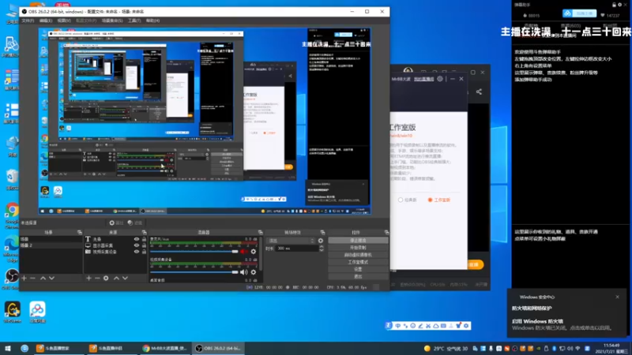632x355 pixels.
Task: Move selected scene down with chevron
Action: click(51, 278)
